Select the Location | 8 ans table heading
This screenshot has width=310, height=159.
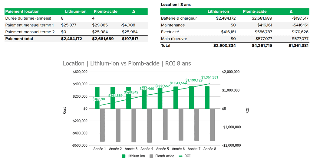(x=176, y=5)
